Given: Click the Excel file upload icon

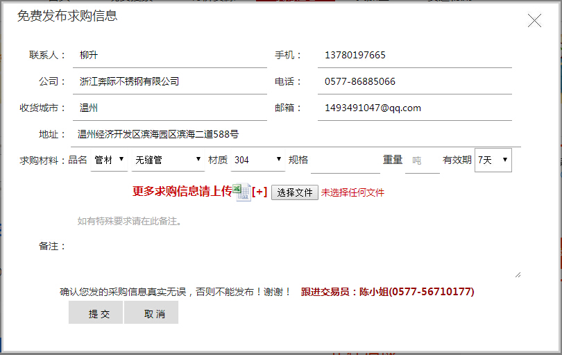Looking at the screenshot, I should tap(242, 192).
